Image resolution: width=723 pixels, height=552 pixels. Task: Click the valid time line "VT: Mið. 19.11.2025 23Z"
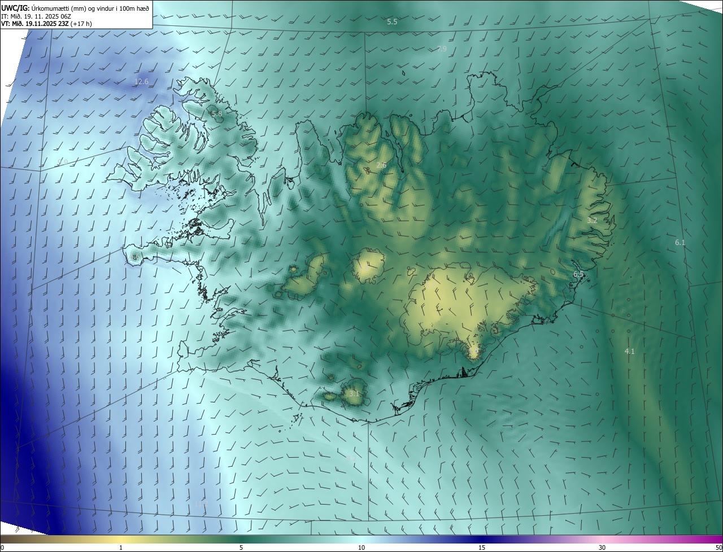pos(34,24)
